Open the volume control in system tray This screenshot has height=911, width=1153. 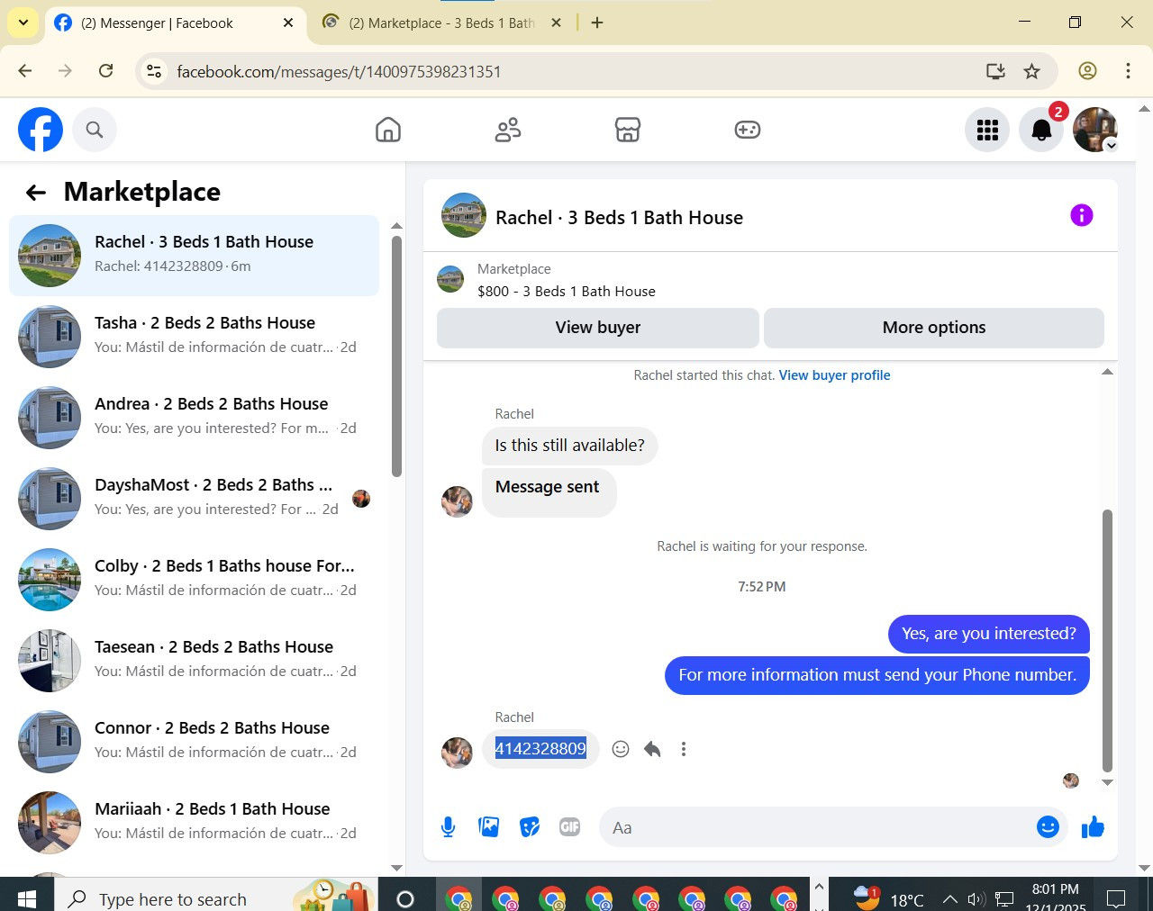(976, 898)
